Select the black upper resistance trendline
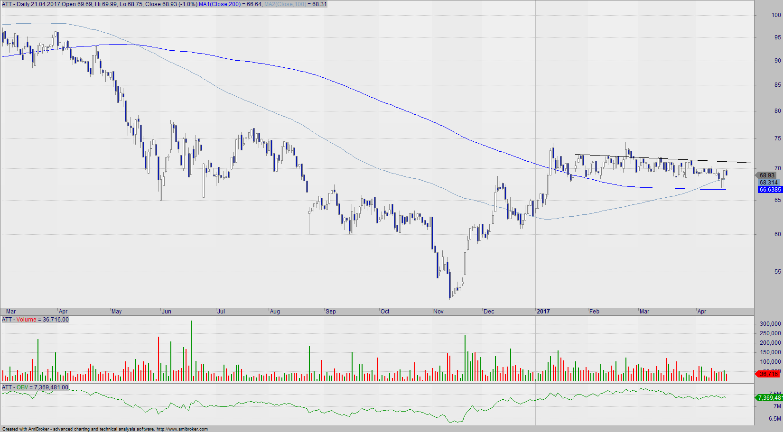The width and height of the screenshot is (783, 432). pos(664,159)
